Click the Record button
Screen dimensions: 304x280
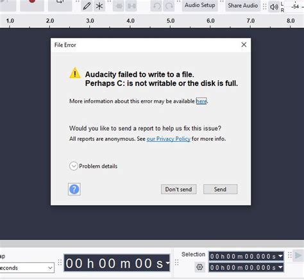click(32, 4)
